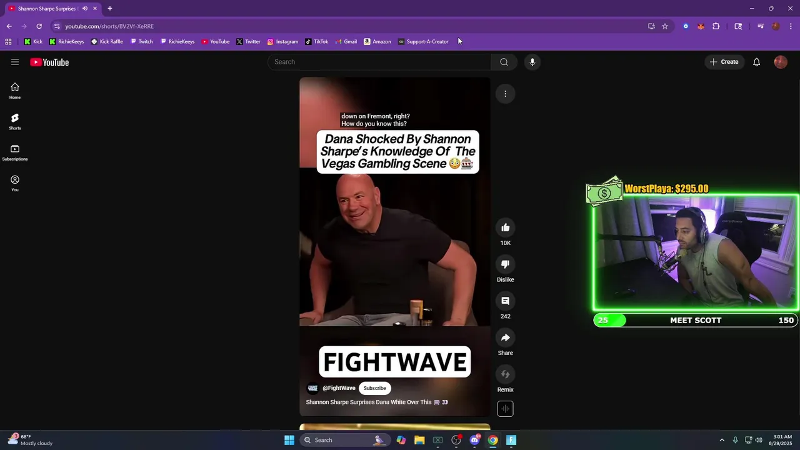Screen dimensions: 800x450
Task: Share this Short
Action: click(505, 337)
